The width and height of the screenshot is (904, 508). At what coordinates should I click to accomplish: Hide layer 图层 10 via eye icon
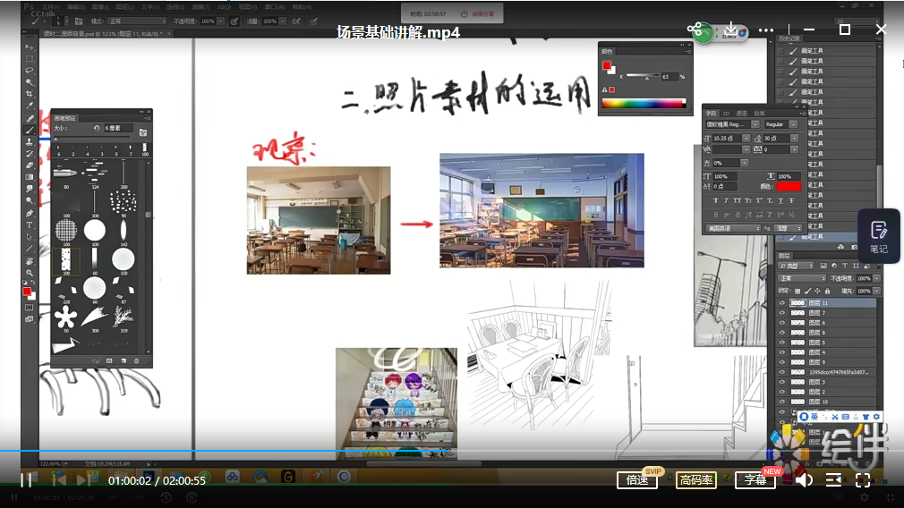click(781, 402)
